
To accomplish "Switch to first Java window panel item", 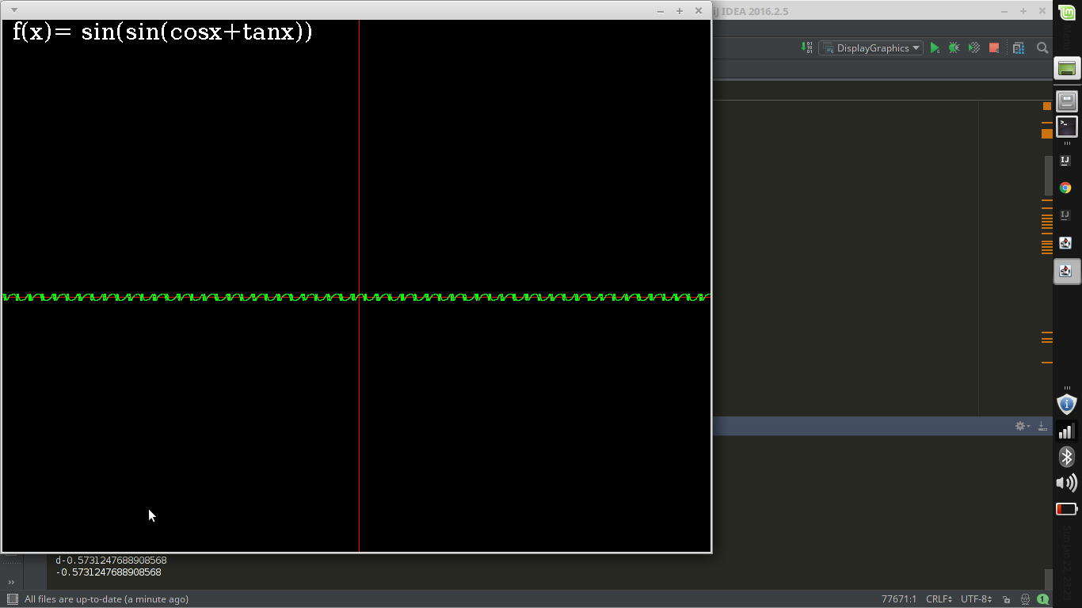I will (1065, 243).
